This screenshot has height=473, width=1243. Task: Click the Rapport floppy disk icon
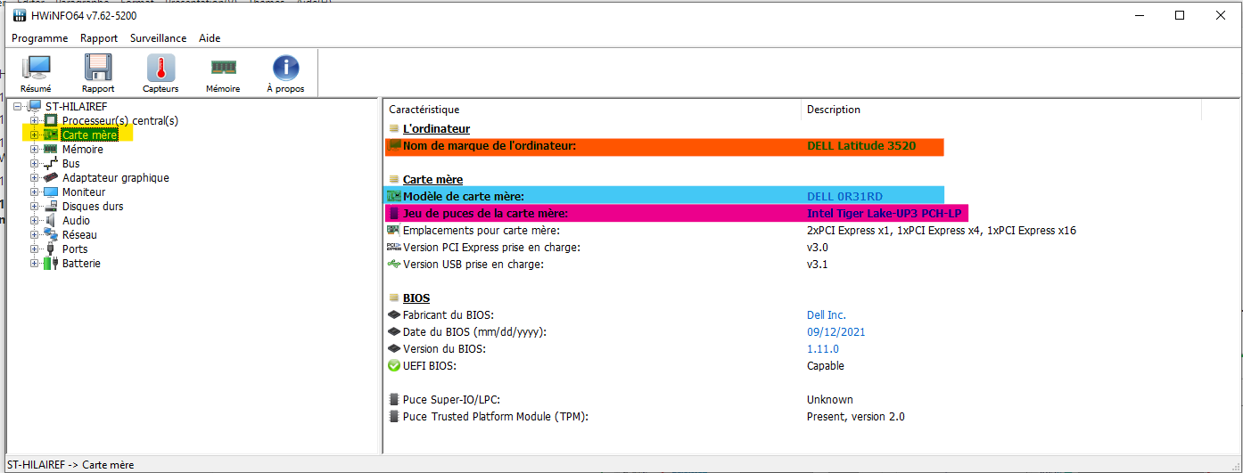(98, 68)
